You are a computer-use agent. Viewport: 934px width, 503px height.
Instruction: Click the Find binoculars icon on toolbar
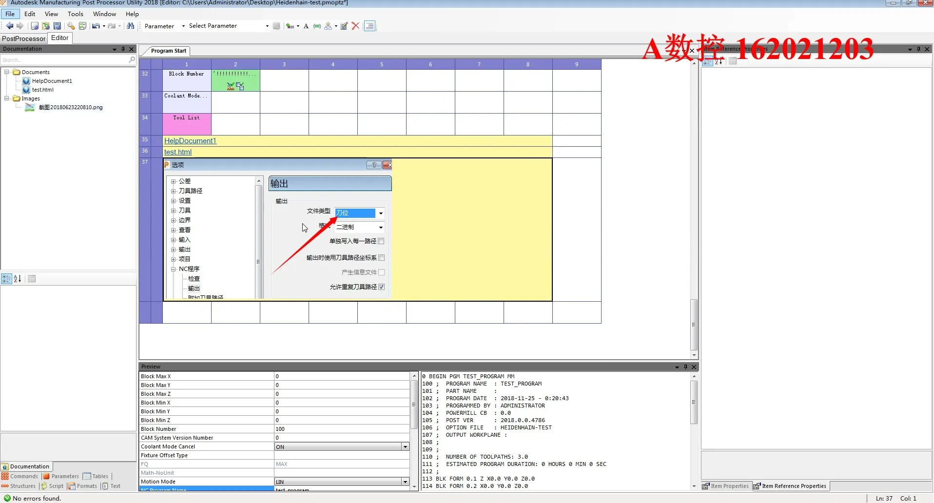130,26
